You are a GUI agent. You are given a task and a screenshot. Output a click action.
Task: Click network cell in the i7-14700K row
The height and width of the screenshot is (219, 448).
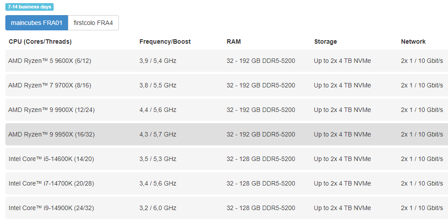pyautogui.click(x=422, y=183)
